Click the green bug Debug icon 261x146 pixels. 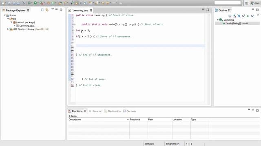coord(29,3)
